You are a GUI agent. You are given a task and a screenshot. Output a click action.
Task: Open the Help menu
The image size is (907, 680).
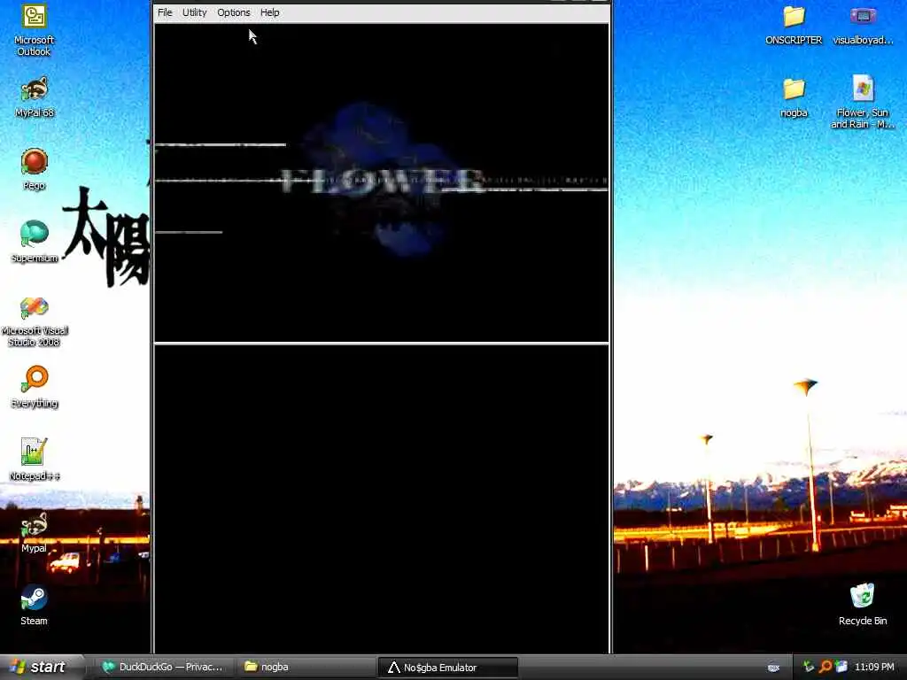[269, 12]
